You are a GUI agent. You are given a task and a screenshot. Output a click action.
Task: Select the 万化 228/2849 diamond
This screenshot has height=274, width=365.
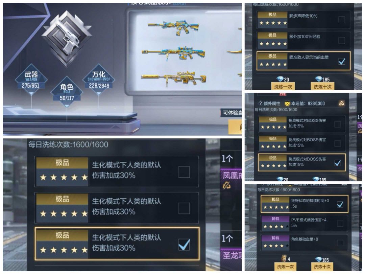99,80
